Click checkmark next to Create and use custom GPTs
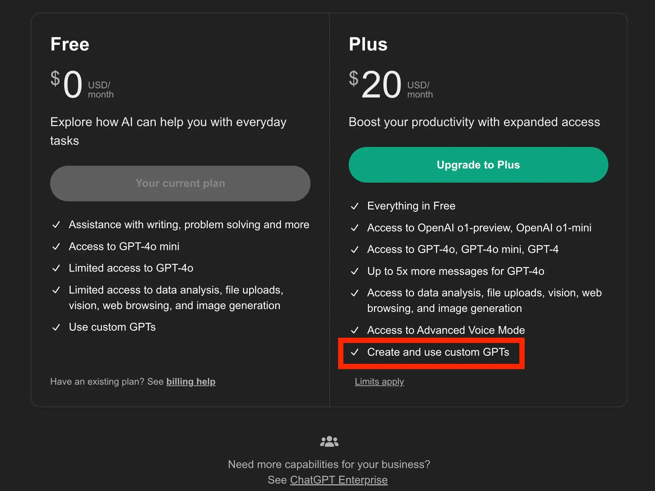 tap(355, 352)
